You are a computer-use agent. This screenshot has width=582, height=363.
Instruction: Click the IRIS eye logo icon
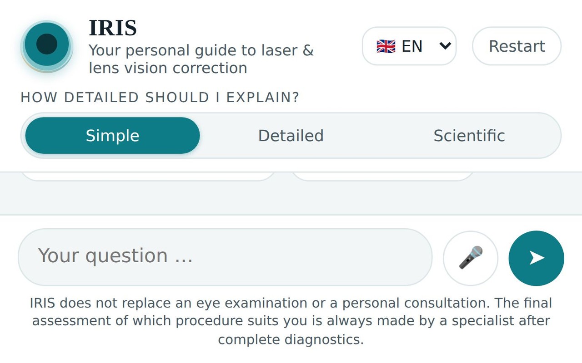(x=46, y=45)
